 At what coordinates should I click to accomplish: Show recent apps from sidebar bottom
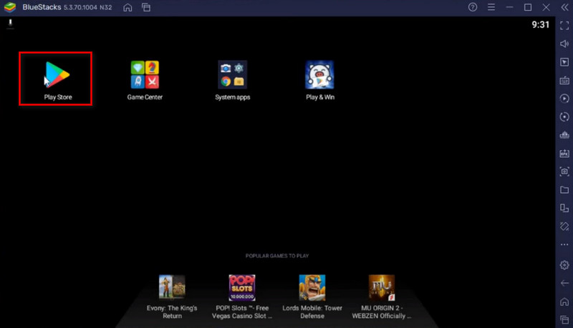(x=564, y=319)
